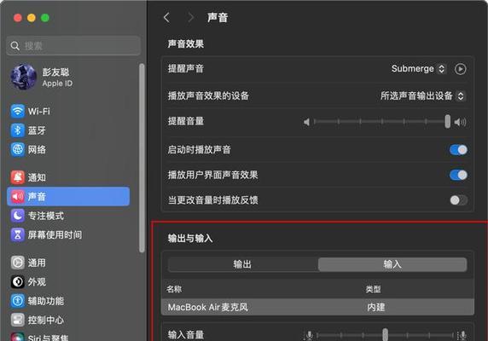Viewport: 488px width, 341px height.
Task: Open the Bluetooth (蓝牙) settings icon
Action: click(x=17, y=130)
